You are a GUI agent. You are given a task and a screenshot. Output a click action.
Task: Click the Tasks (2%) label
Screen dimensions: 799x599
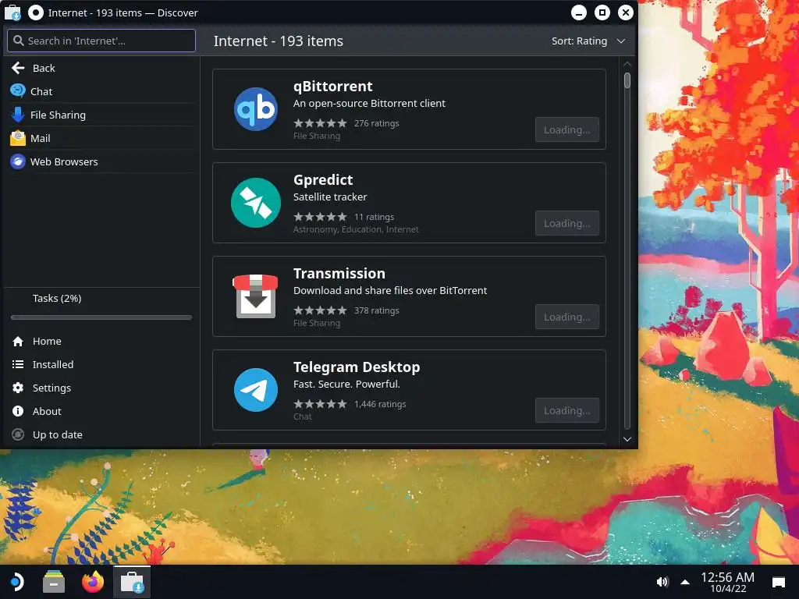click(57, 299)
